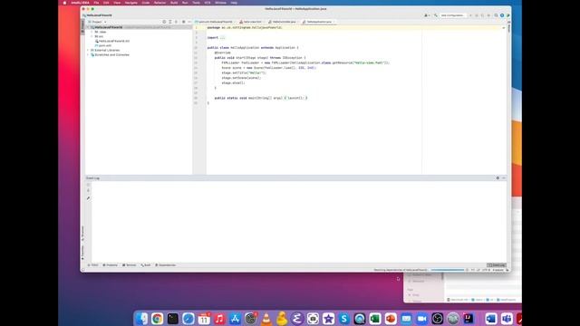The height and width of the screenshot is (326, 580).
Task: Switch to the HelloController.java editor tab
Action: [x=283, y=22]
